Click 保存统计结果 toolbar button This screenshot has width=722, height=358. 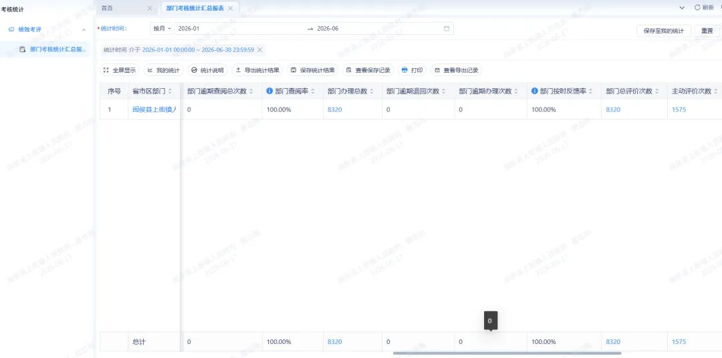[313, 70]
